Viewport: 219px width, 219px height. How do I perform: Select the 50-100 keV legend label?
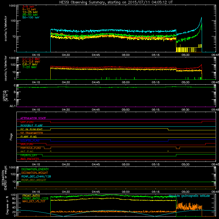point(31,18)
